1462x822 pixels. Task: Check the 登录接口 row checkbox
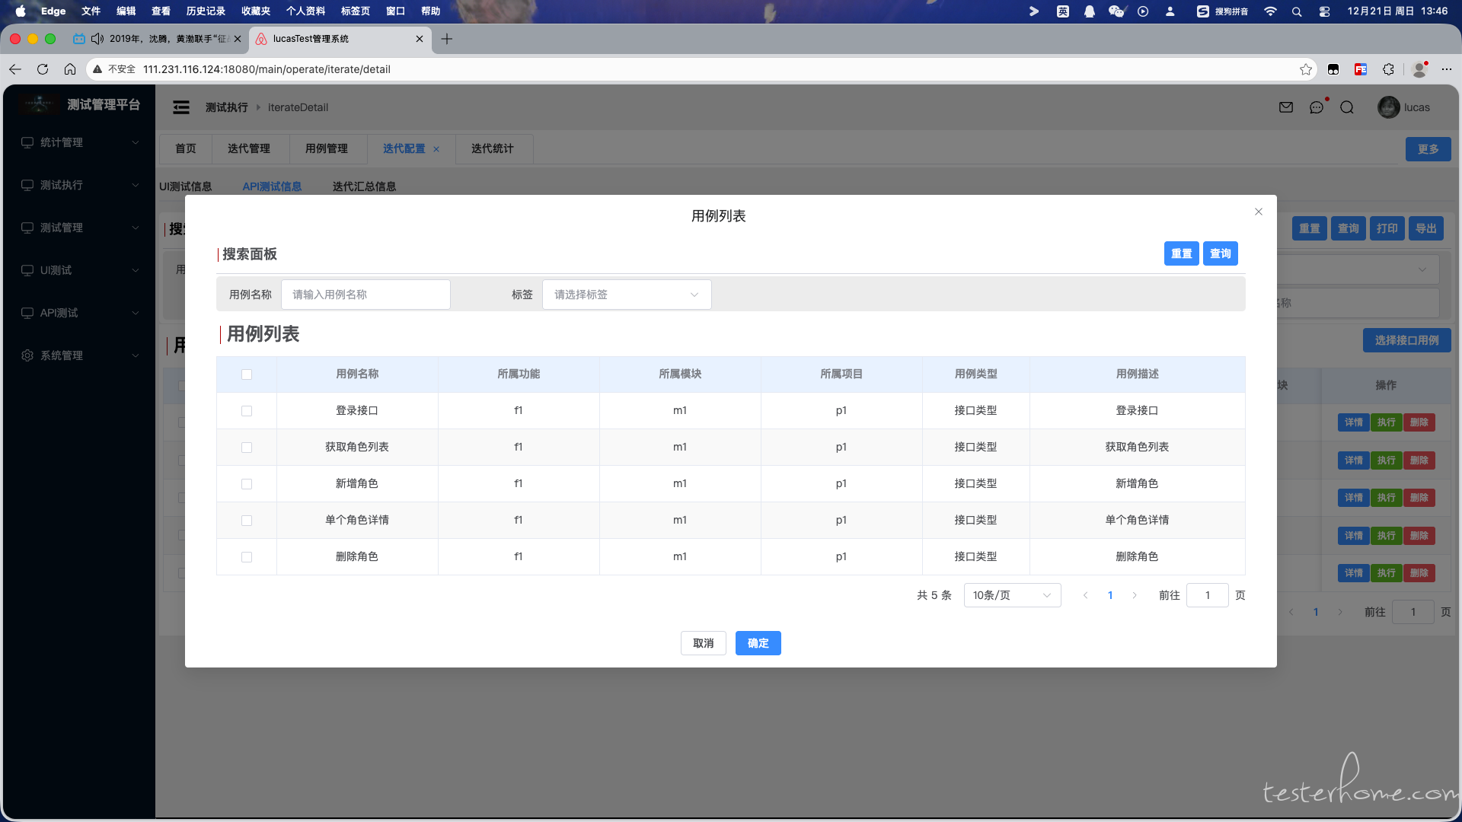pos(247,411)
